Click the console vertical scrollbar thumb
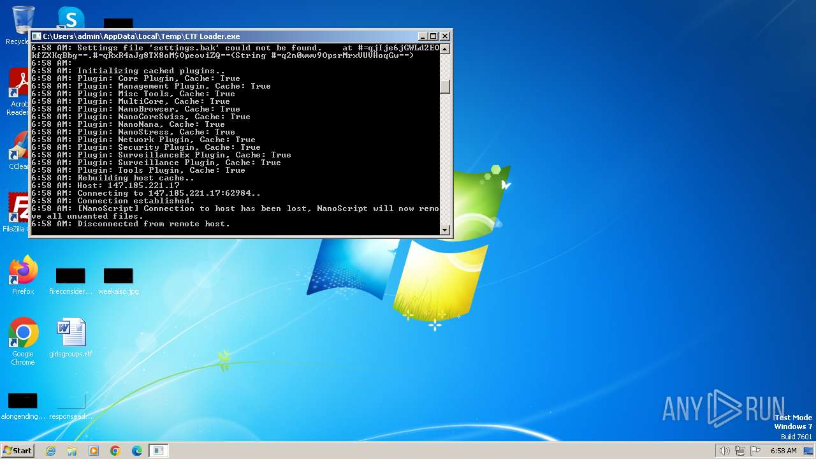 click(445, 86)
